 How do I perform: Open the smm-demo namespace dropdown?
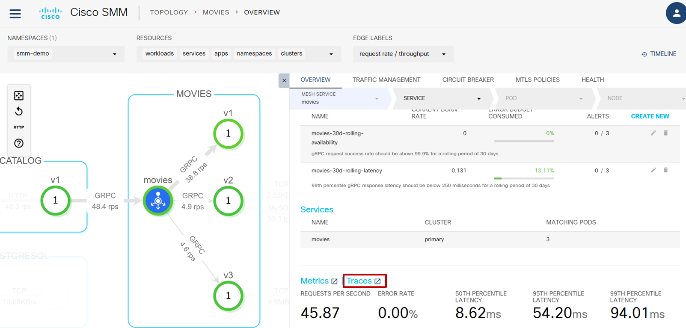pyautogui.click(x=66, y=54)
